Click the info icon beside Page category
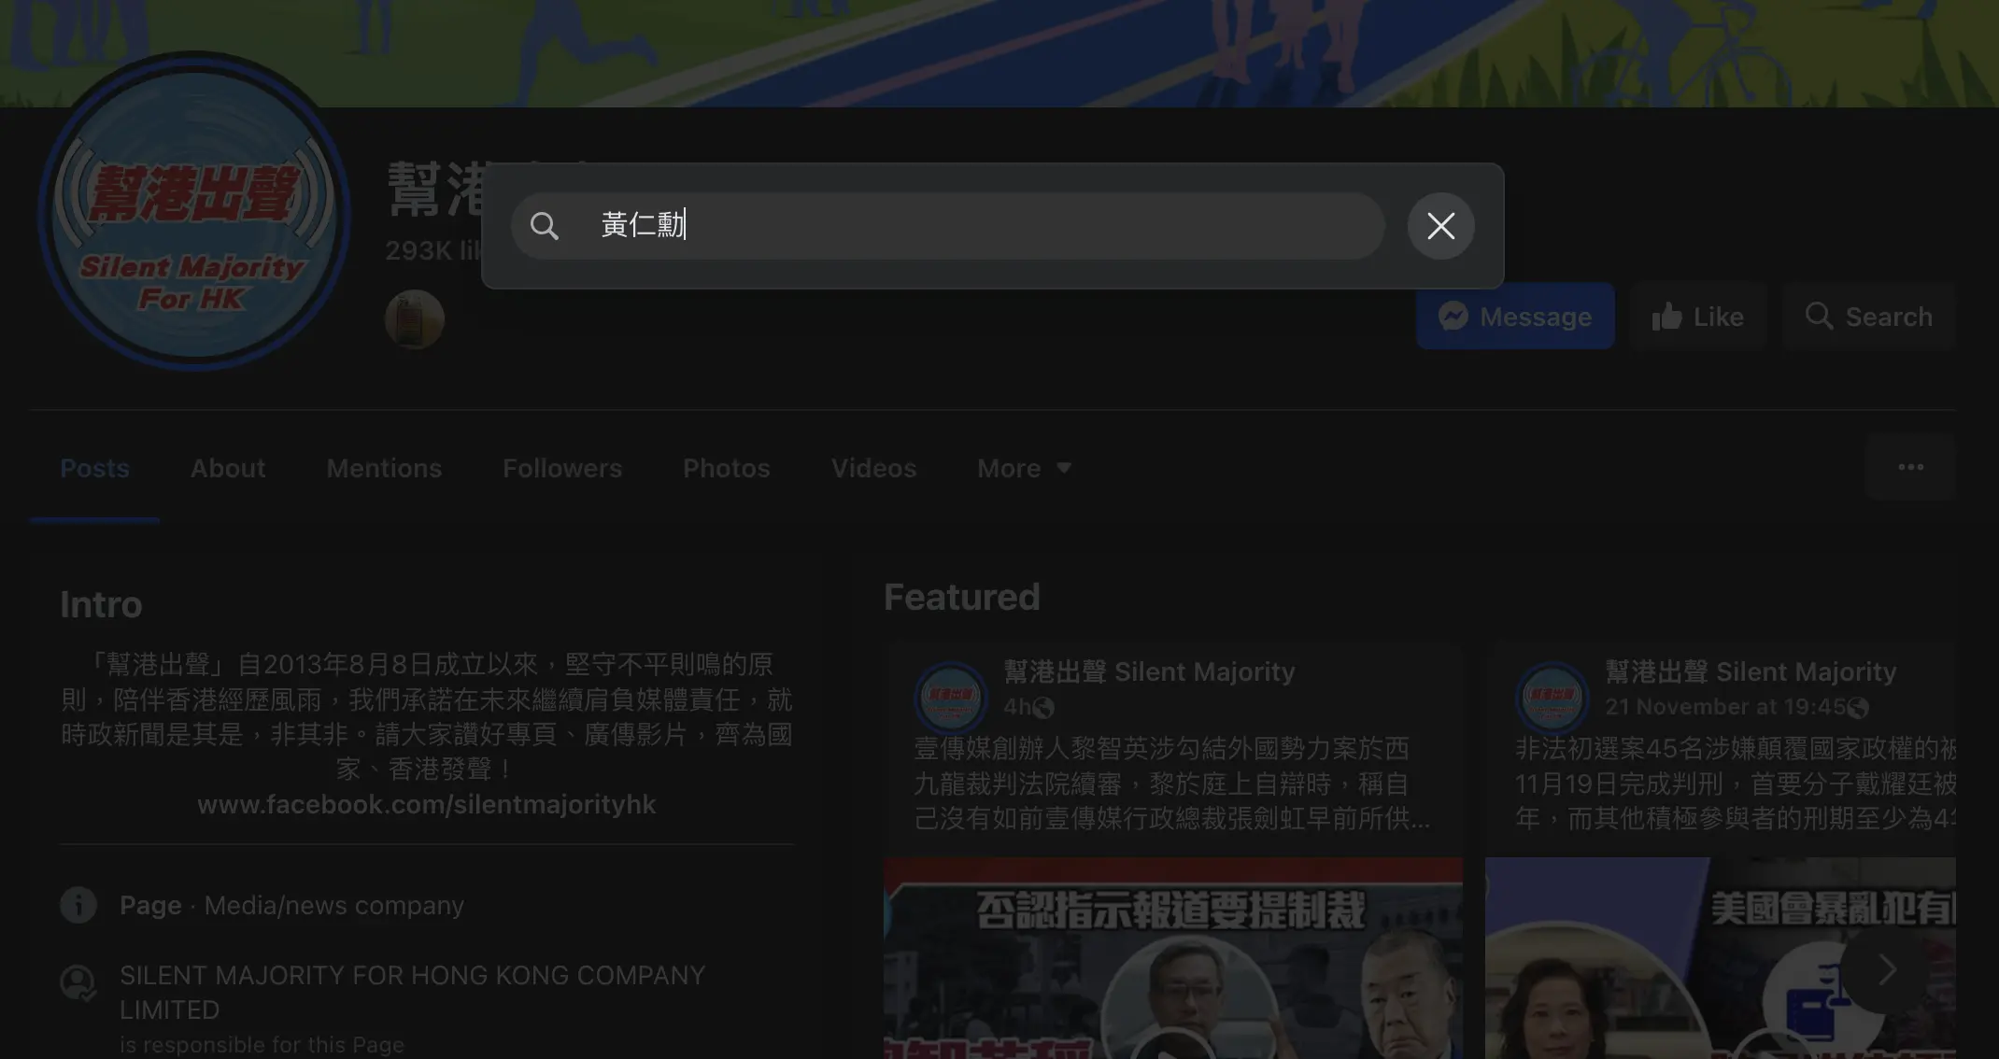The image size is (1999, 1059). pos(78,905)
